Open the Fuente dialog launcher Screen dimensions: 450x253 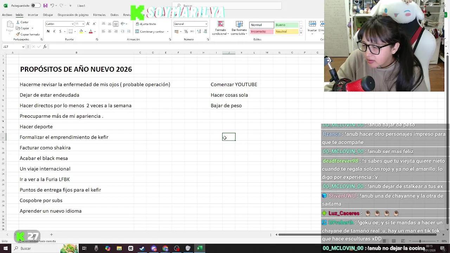[x=97, y=39]
